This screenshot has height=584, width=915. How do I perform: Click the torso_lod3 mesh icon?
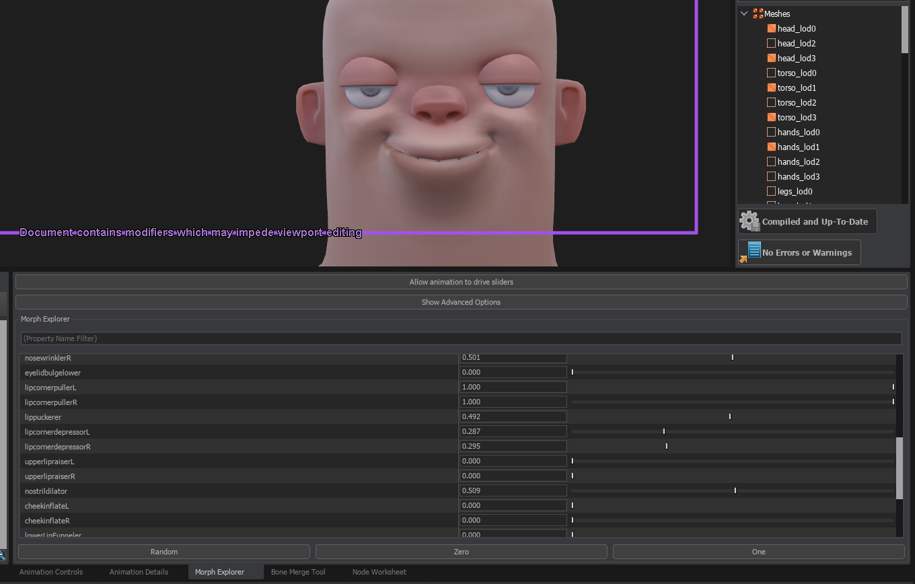click(771, 117)
